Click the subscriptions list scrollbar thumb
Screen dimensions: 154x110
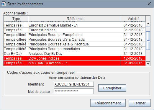point(148,40)
